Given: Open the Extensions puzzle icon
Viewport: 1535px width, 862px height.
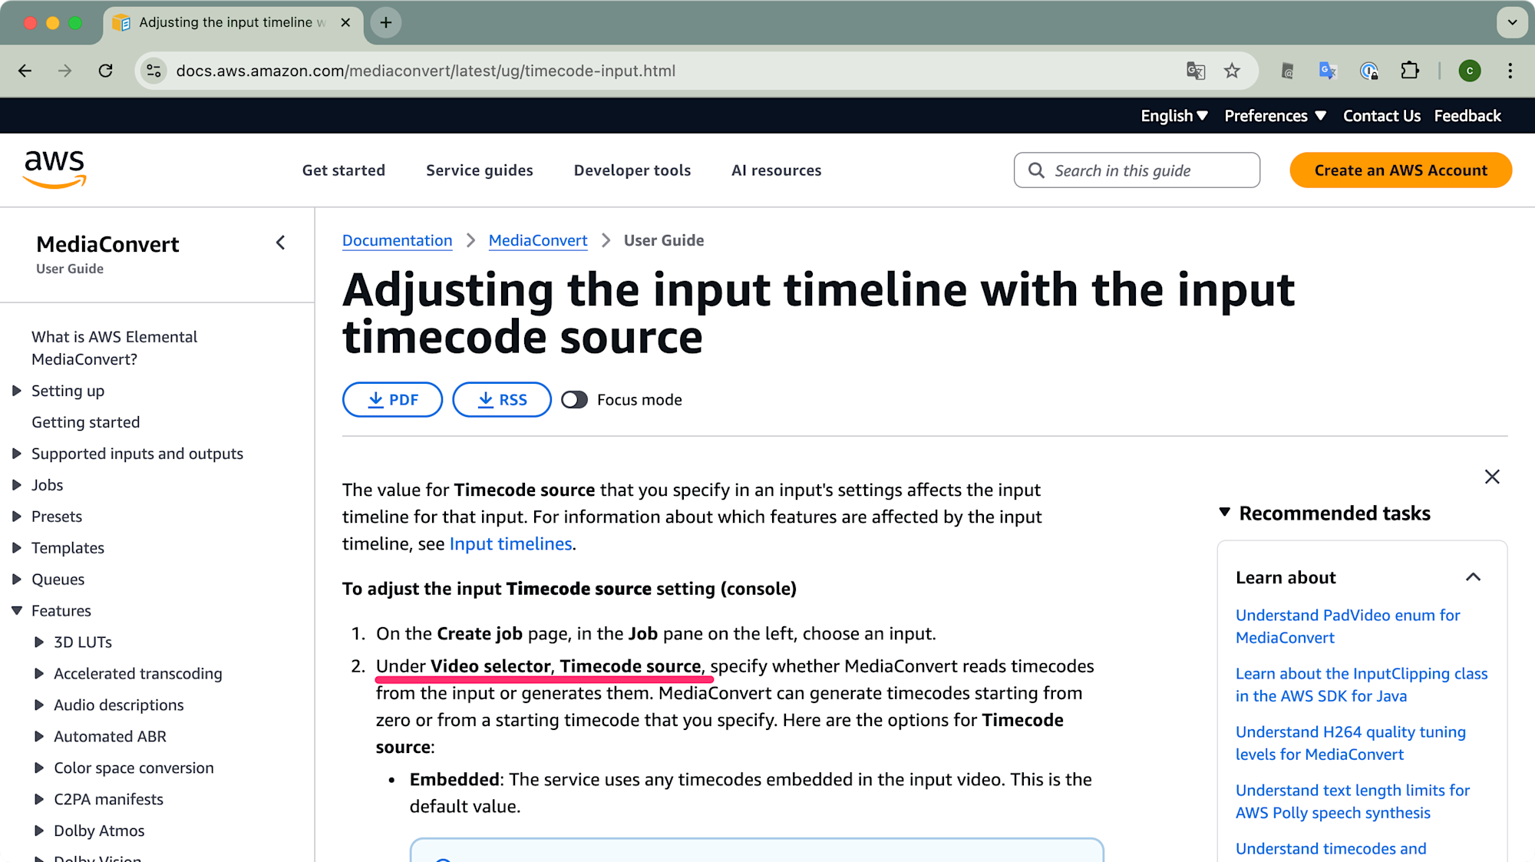Looking at the screenshot, I should coord(1409,71).
